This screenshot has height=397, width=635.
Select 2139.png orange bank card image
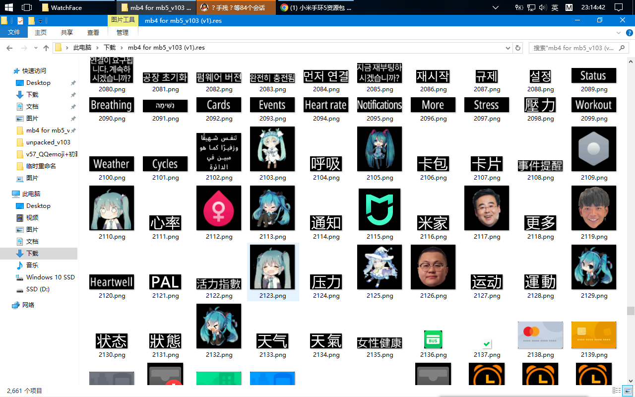594,335
